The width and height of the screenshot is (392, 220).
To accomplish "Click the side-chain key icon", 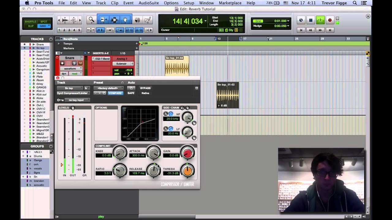I will coord(182,108).
